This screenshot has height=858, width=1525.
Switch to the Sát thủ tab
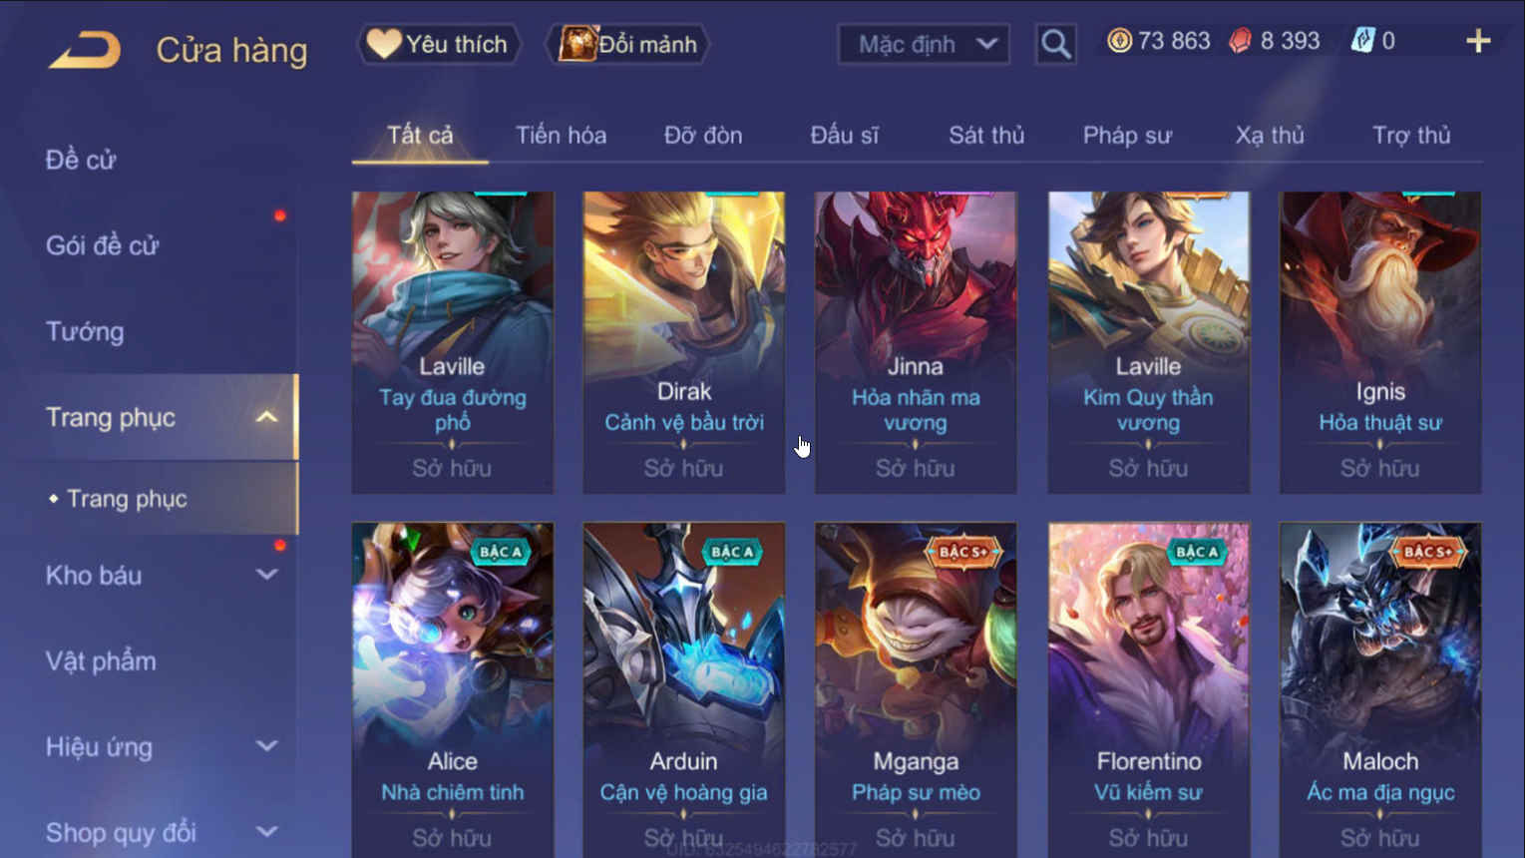point(985,135)
